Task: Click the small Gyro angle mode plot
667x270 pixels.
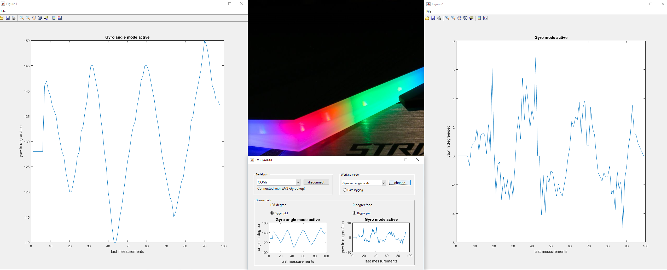Action: (298, 237)
